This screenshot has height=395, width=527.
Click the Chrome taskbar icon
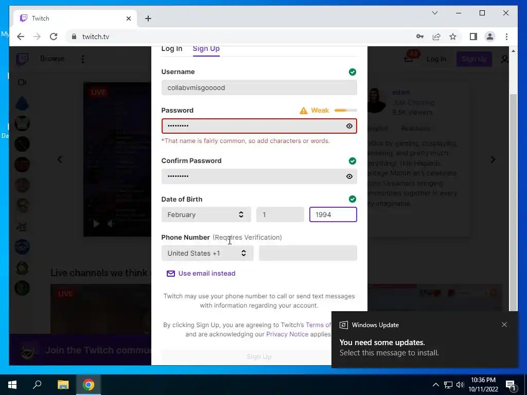click(89, 385)
